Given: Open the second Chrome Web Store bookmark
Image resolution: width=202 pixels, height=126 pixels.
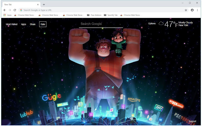Looking at the screenshot, I should (49, 15).
